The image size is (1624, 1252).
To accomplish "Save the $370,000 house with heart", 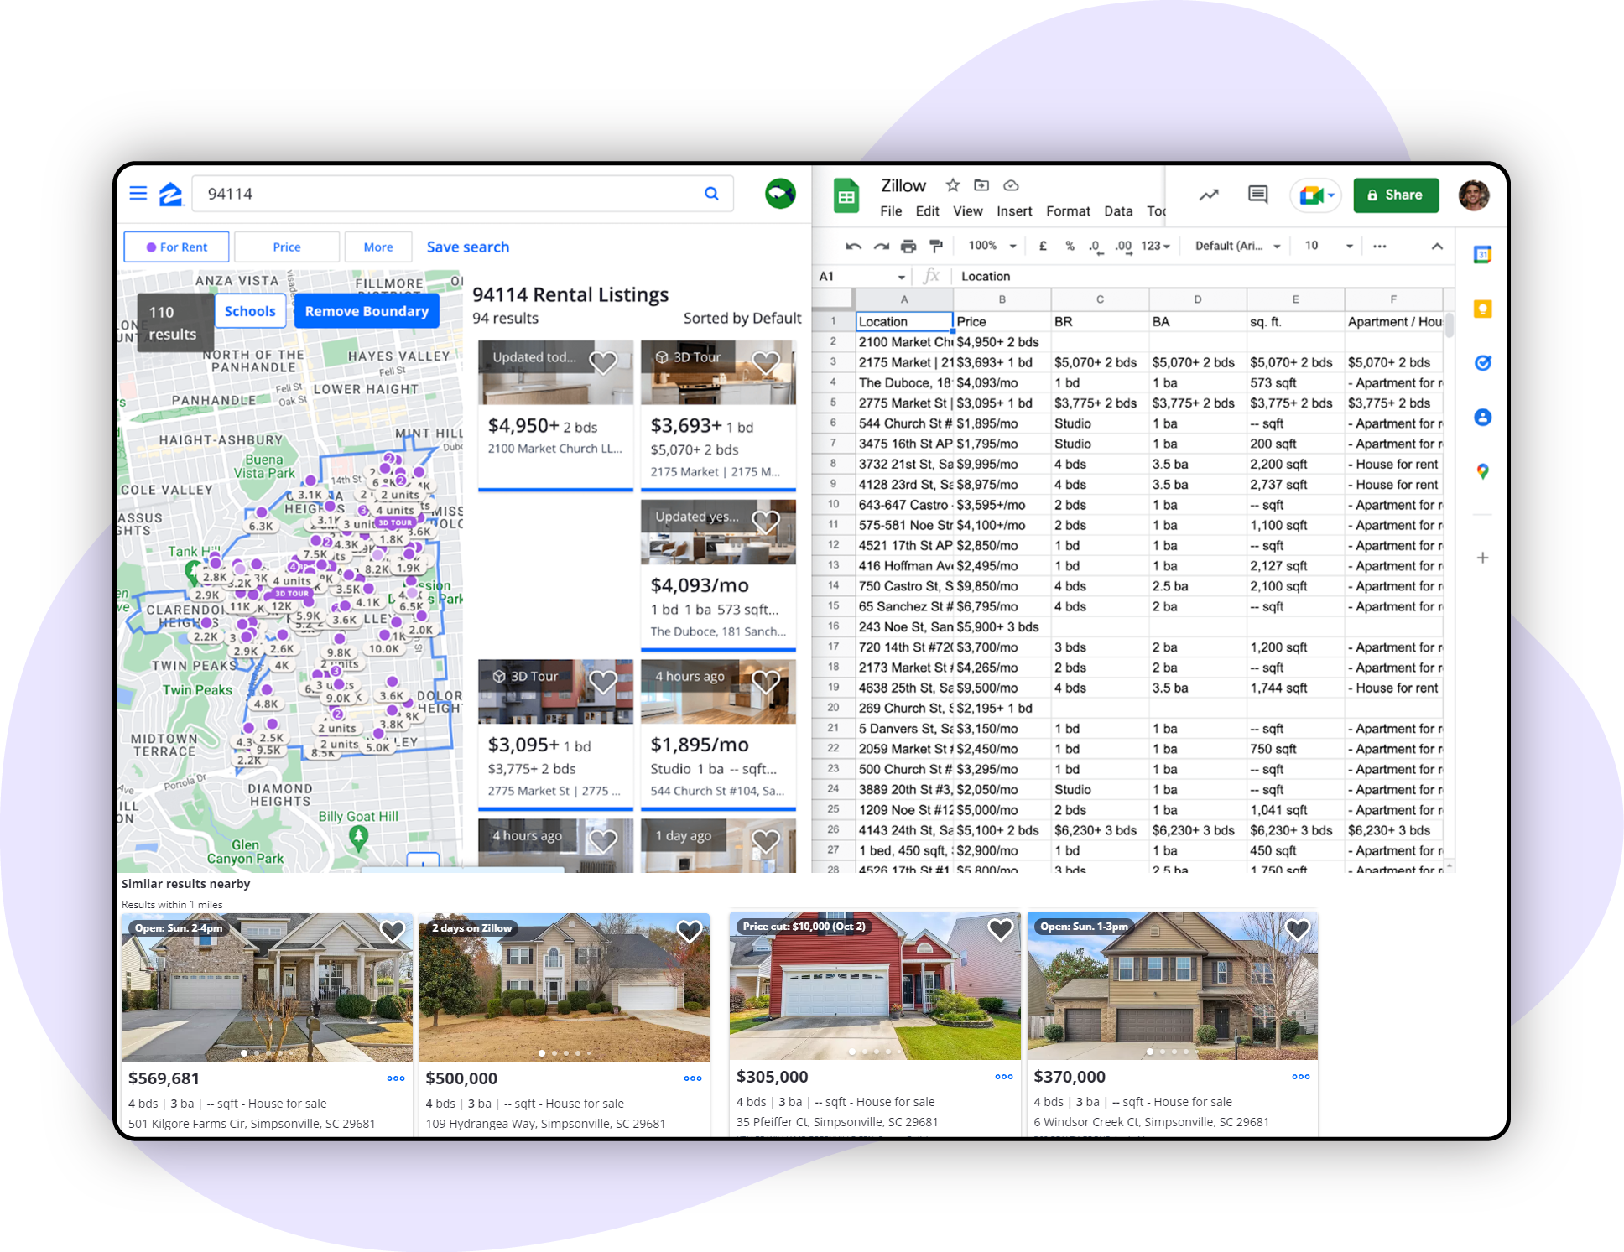I will [1297, 928].
